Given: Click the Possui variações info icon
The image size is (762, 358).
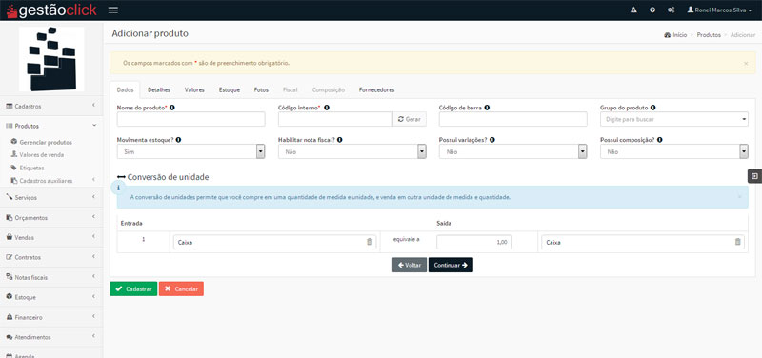Looking at the screenshot, I should (x=492, y=139).
